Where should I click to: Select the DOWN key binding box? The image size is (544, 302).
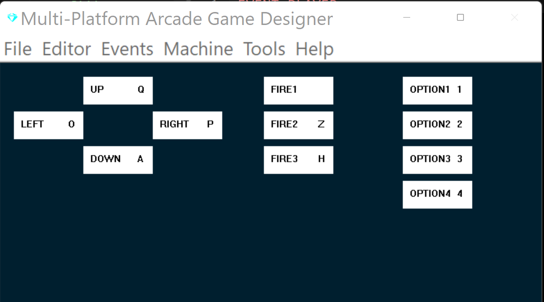(x=118, y=160)
